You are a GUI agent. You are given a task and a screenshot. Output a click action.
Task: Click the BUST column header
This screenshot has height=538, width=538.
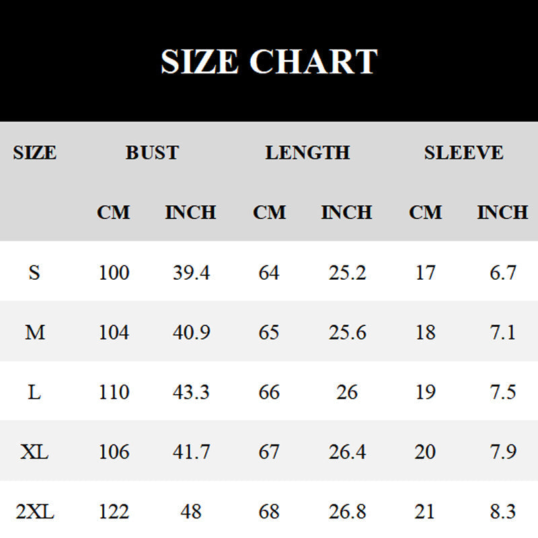click(x=152, y=153)
